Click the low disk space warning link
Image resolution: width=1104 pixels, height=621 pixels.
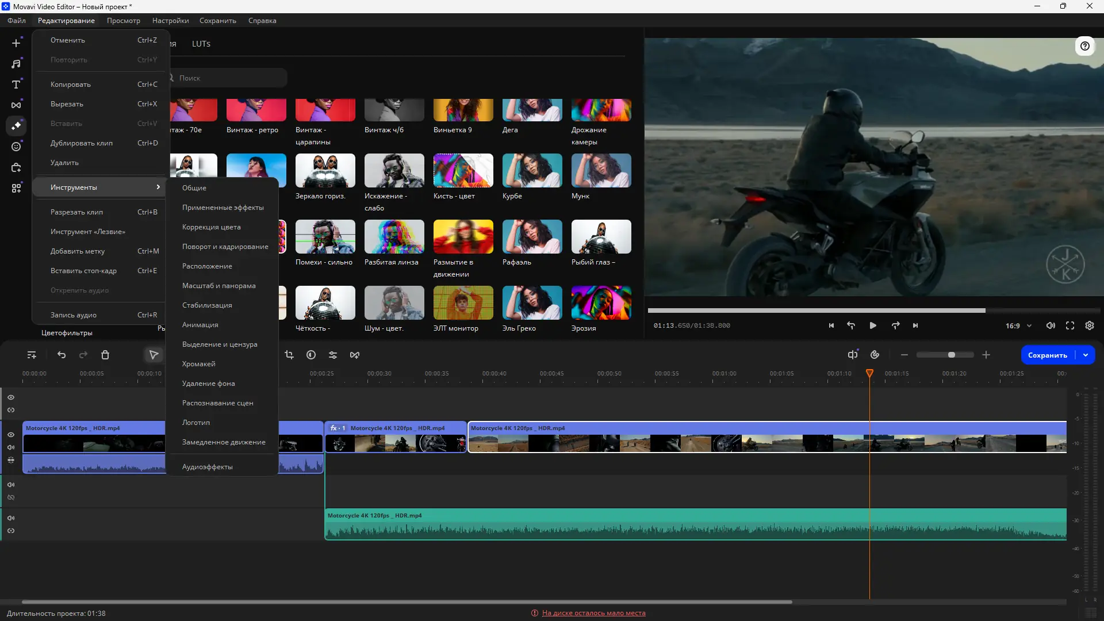593,613
